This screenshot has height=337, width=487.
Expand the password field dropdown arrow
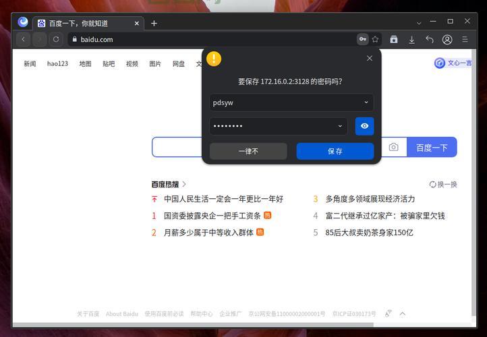pyautogui.click(x=340, y=126)
